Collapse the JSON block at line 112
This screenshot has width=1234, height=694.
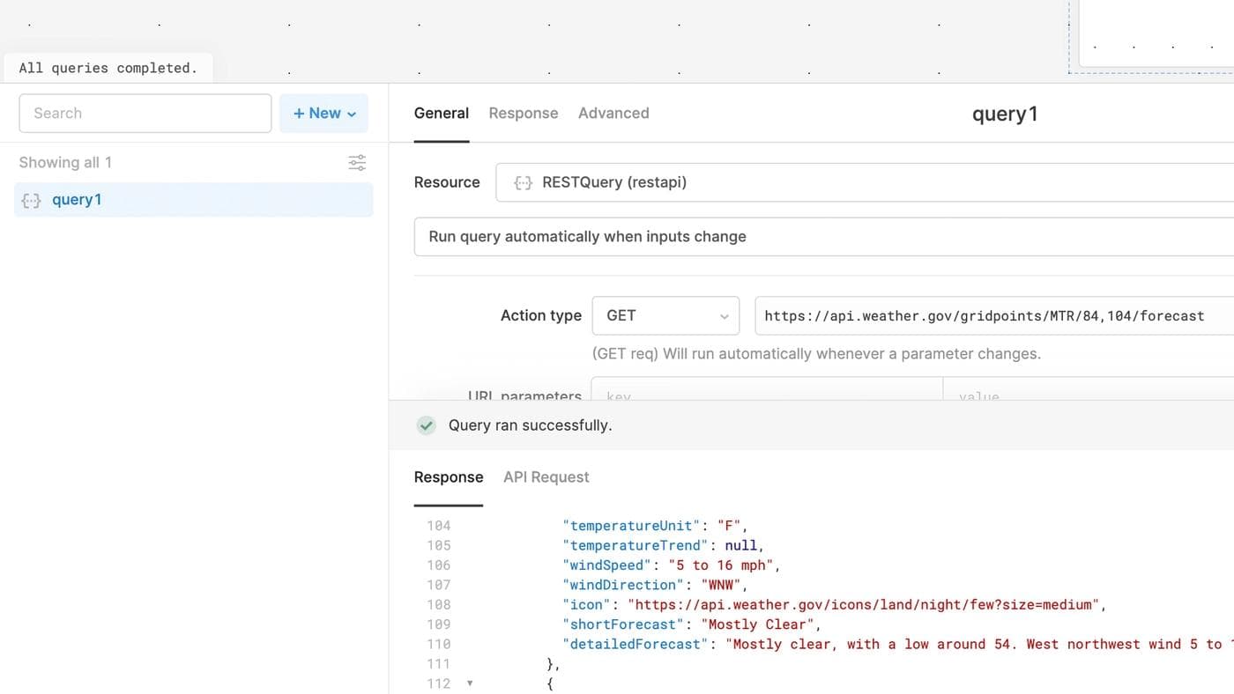pos(470,683)
